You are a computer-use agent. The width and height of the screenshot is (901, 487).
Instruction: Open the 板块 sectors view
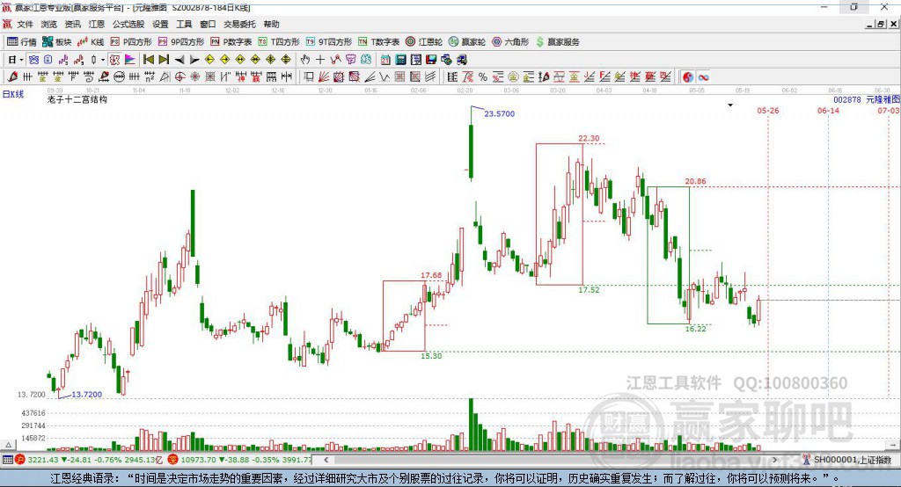tap(57, 42)
